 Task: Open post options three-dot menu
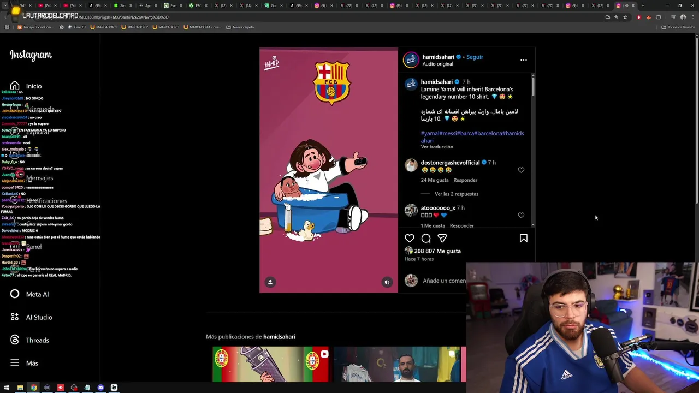click(x=523, y=60)
